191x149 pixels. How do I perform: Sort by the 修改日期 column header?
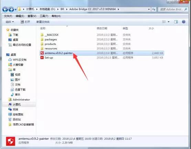pyautogui.click(x=102, y=28)
